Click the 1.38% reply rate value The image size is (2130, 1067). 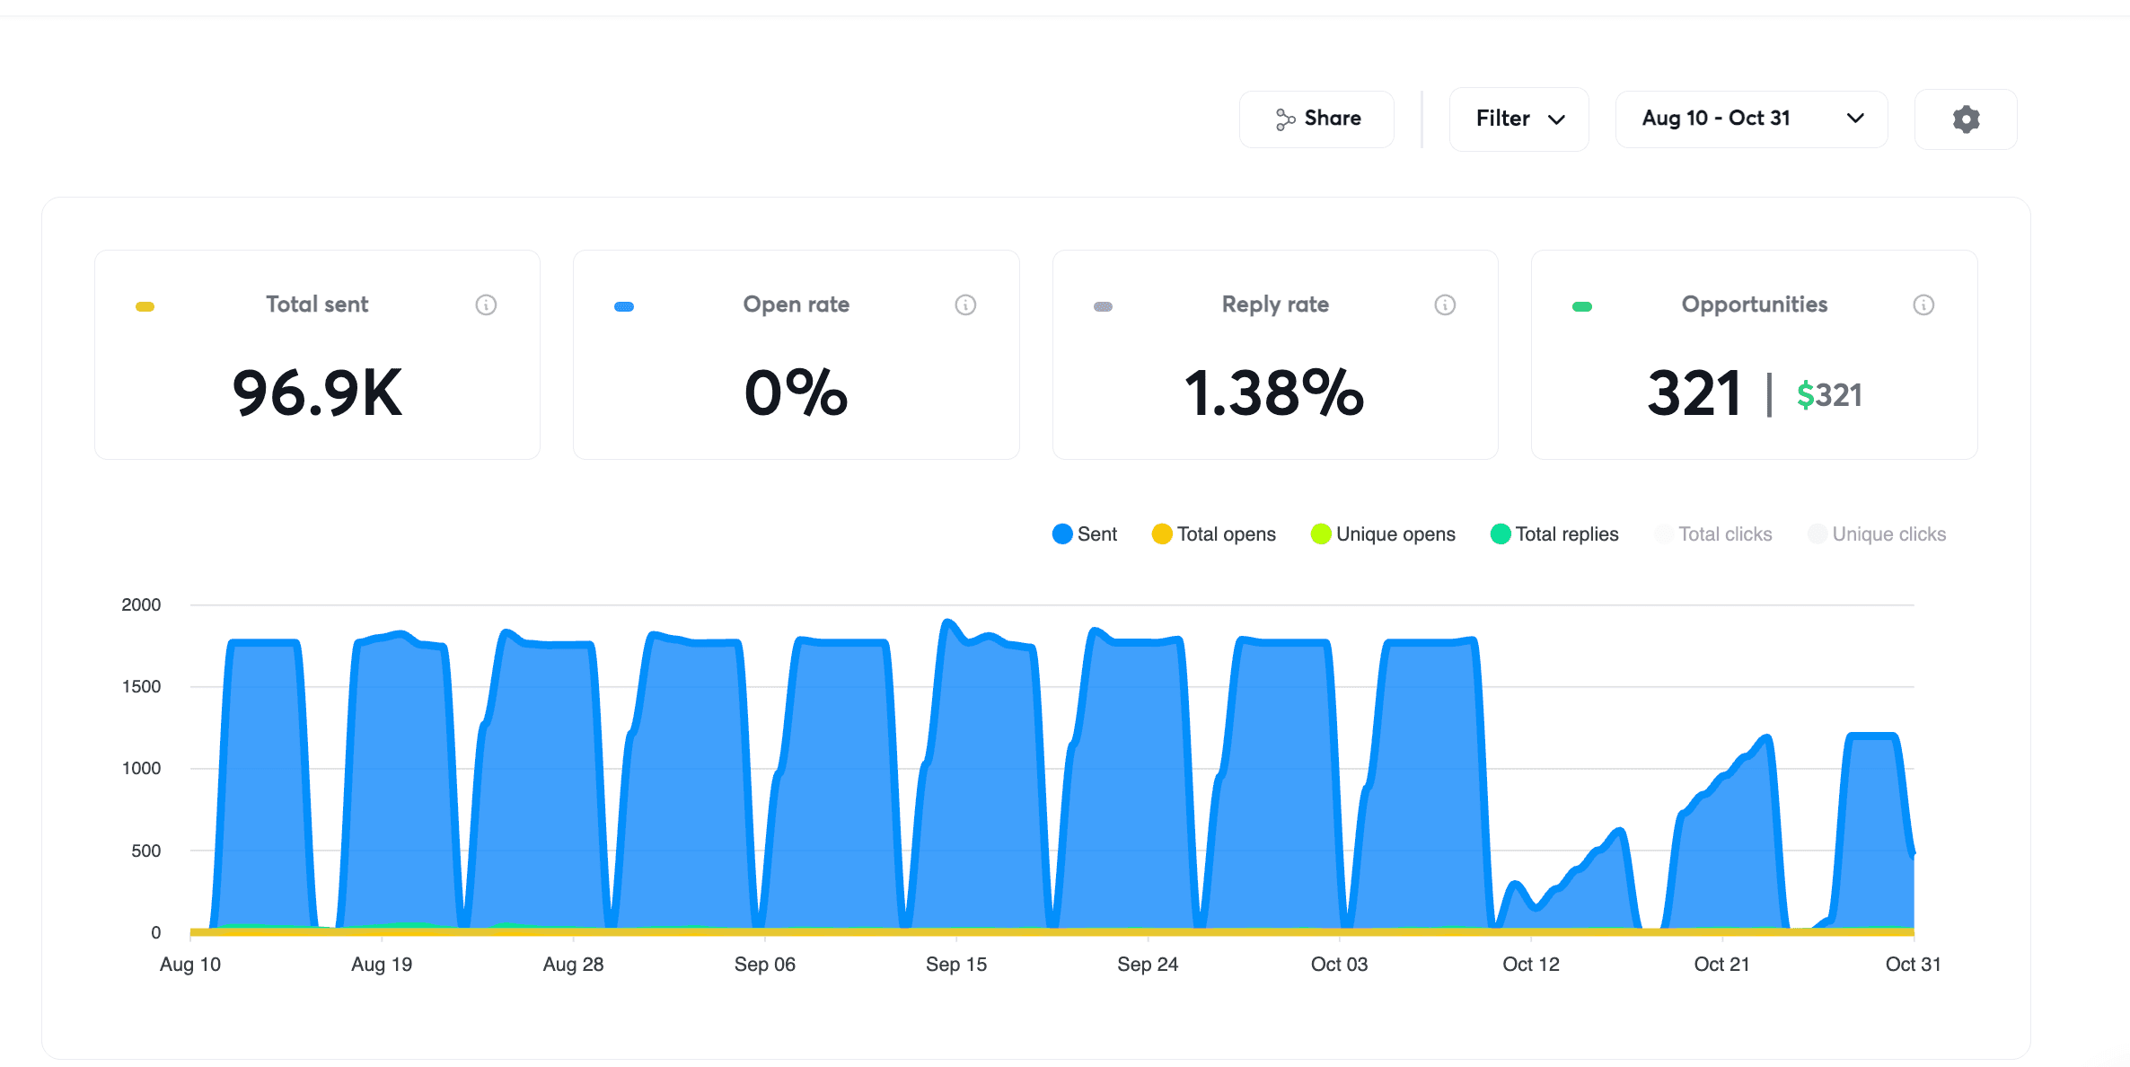pyautogui.click(x=1274, y=393)
